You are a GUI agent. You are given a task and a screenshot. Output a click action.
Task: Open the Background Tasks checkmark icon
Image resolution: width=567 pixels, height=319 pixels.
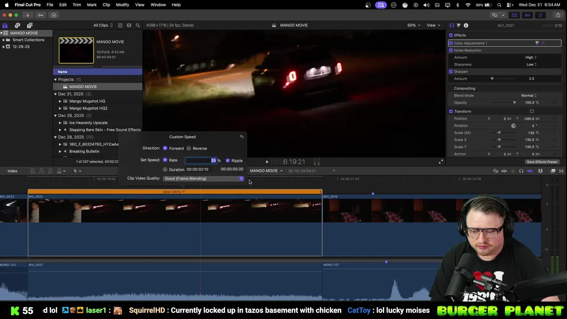coord(54,15)
